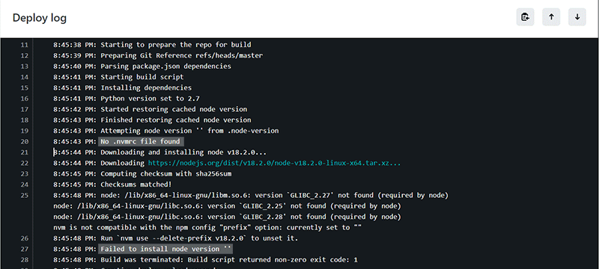Click the copy log to clipboard icon
Viewport: 599px width, 269px height.
click(x=526, y=16)
